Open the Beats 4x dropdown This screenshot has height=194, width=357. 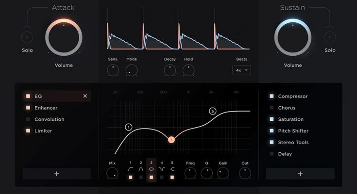point(241,70)
